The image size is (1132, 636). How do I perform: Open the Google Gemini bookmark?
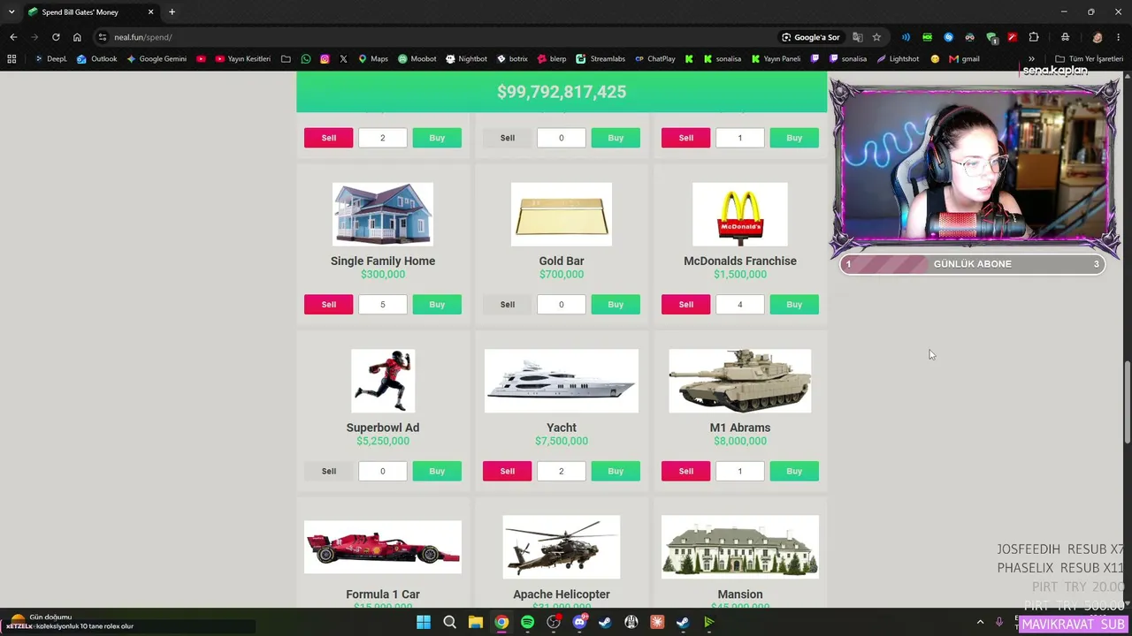coord(157,59)
